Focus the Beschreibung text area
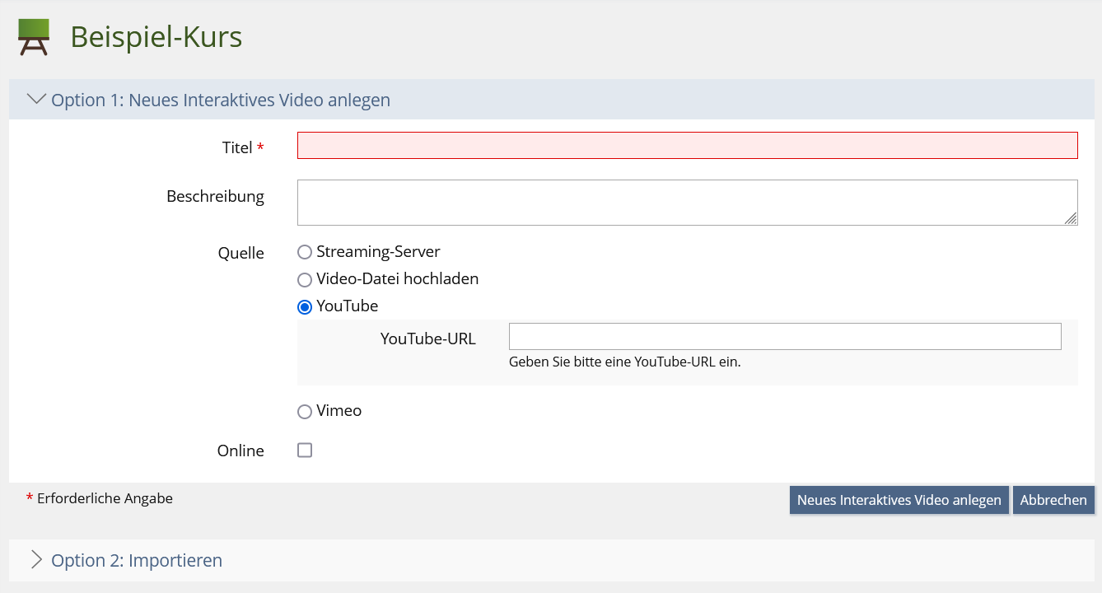This screenshot has height=593, width=1102. click(x=687, y=202)
